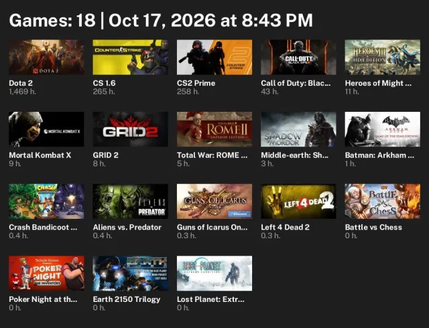The image size is (429, 328).
Task: Select the Shadow of Mordor cover
Action: coord(298,129)
